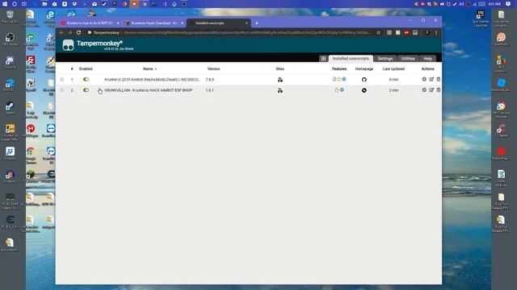The width and height of the screenshot is (517, 290).
Task: Click the globe feature icon in row 2
Action: (342, 89)
